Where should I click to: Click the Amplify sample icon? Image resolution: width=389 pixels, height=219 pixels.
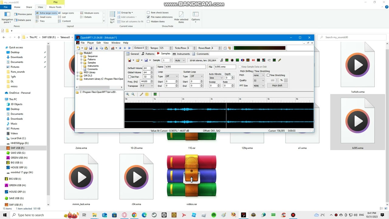[x=232, y=60]
